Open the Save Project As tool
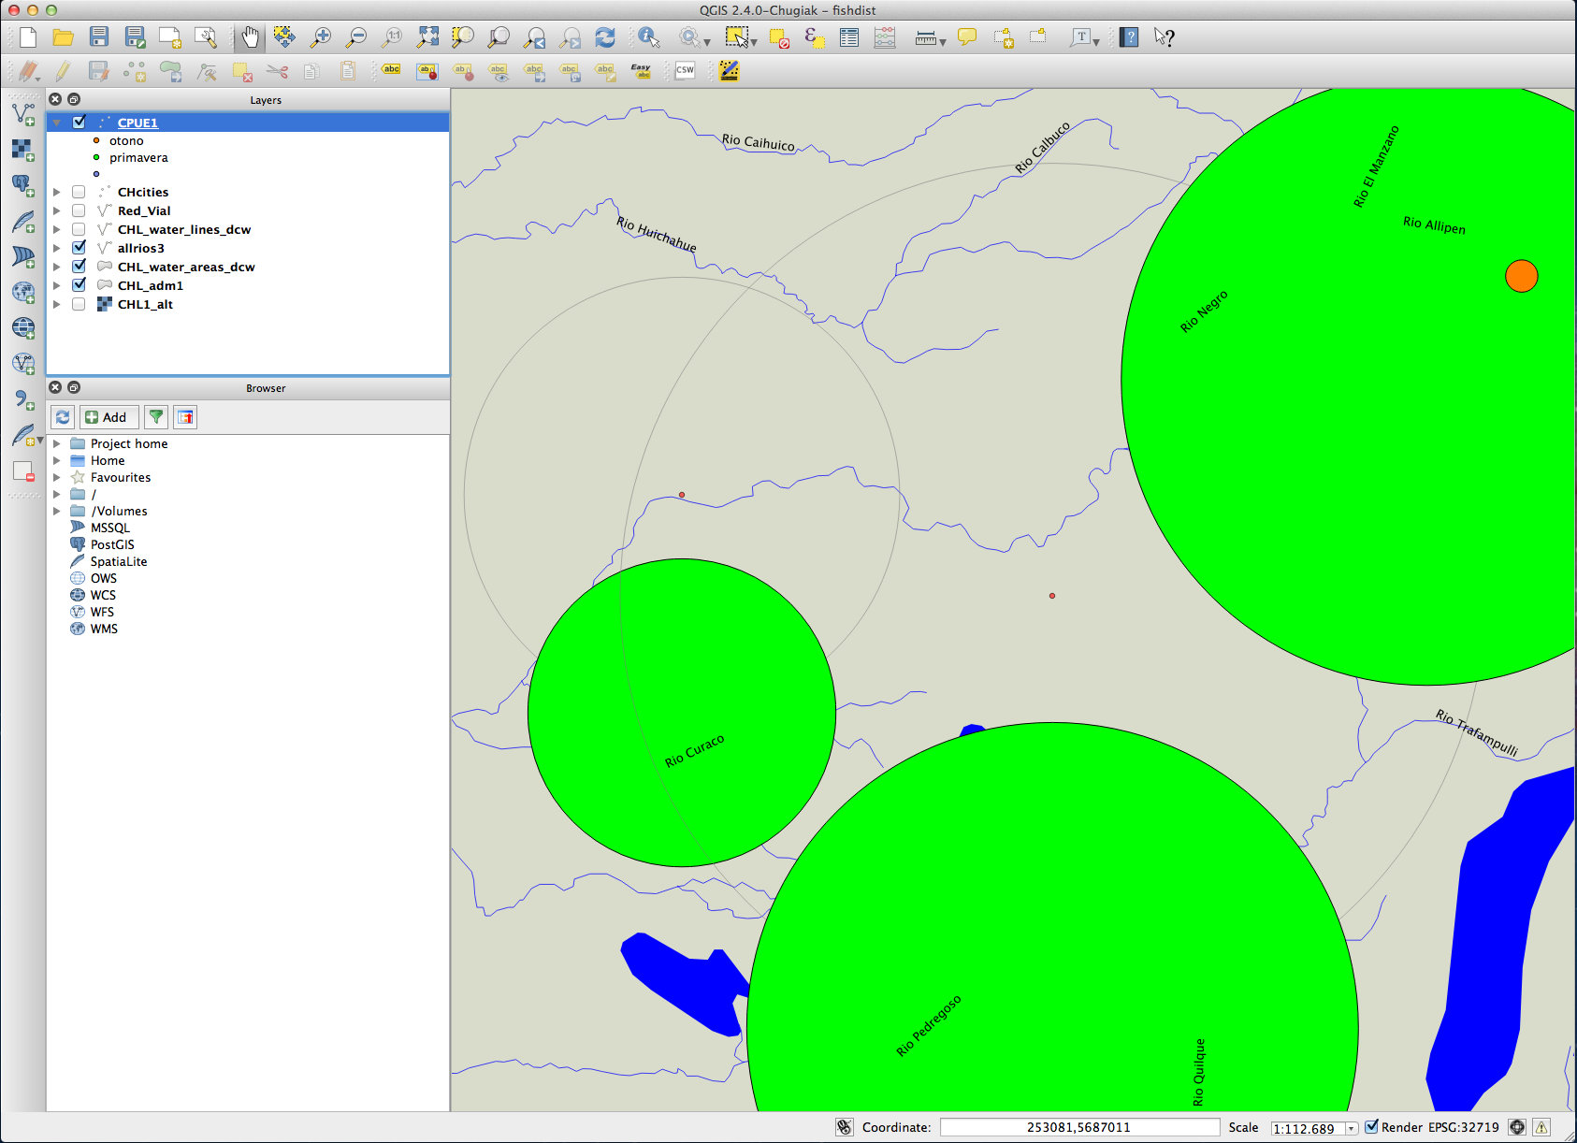This screenshot has width=1577, height=1143. (136, 37)
